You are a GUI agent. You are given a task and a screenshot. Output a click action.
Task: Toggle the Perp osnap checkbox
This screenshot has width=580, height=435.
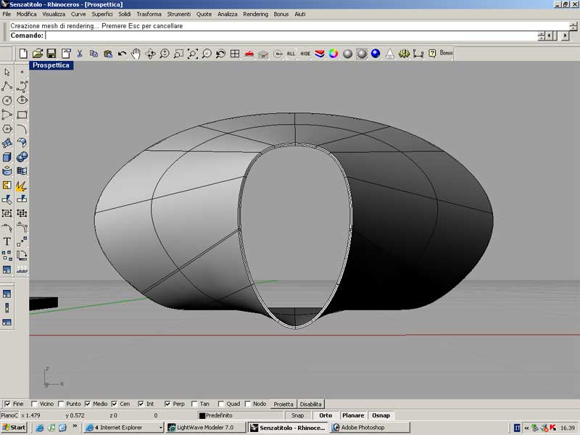tap(167, 404)
